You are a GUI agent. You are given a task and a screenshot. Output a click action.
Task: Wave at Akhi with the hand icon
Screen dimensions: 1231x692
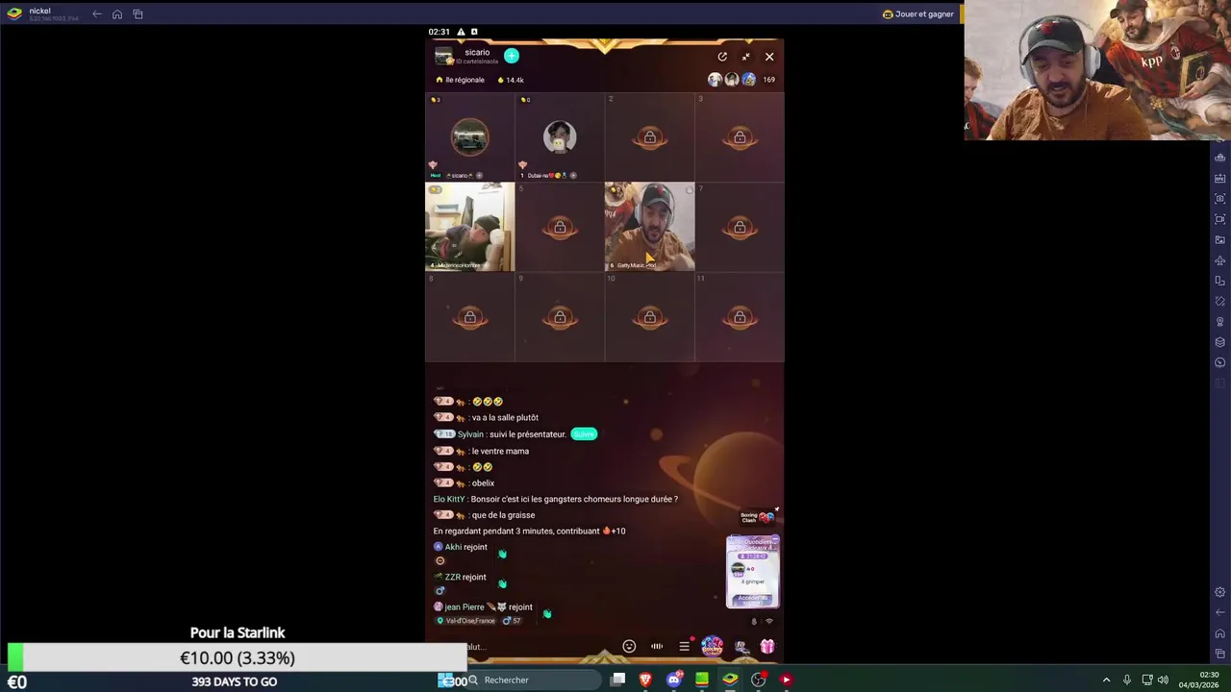[502, 554]
